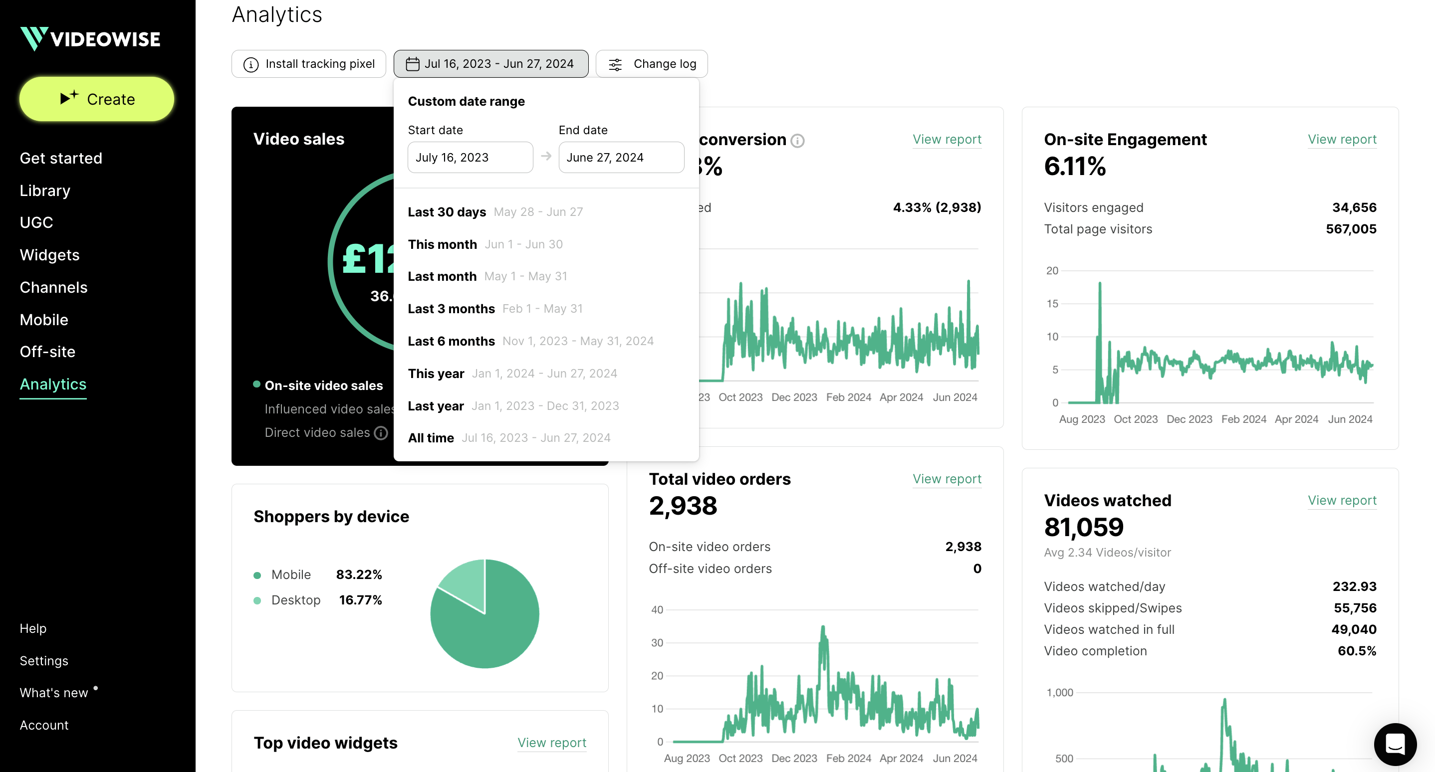Click the sliders icon beside Change log
Image resolution: width=1435 pixels, height=772 pixels.
[615, 64]
